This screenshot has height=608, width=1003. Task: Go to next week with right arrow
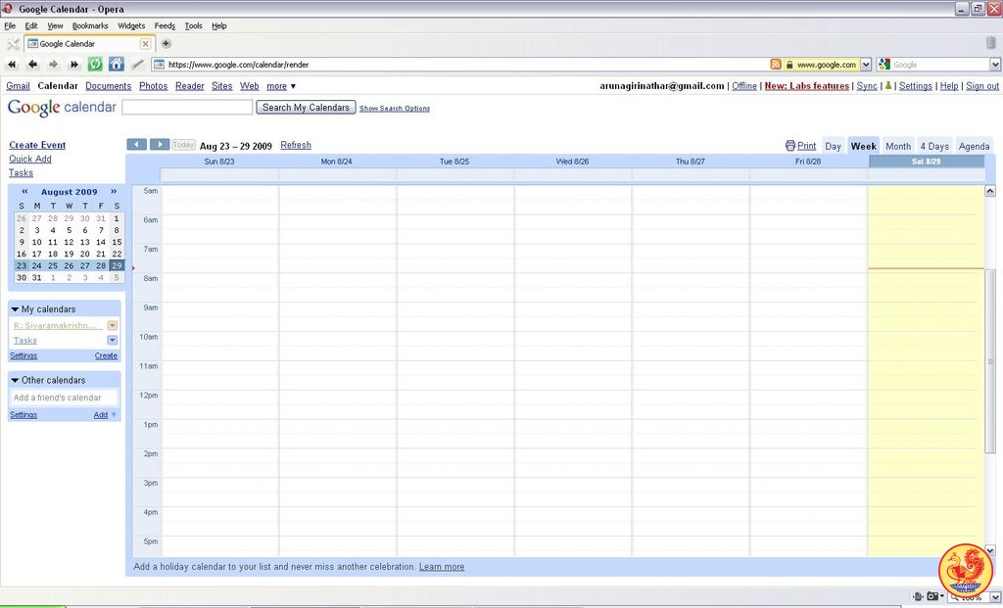[160, 145]
